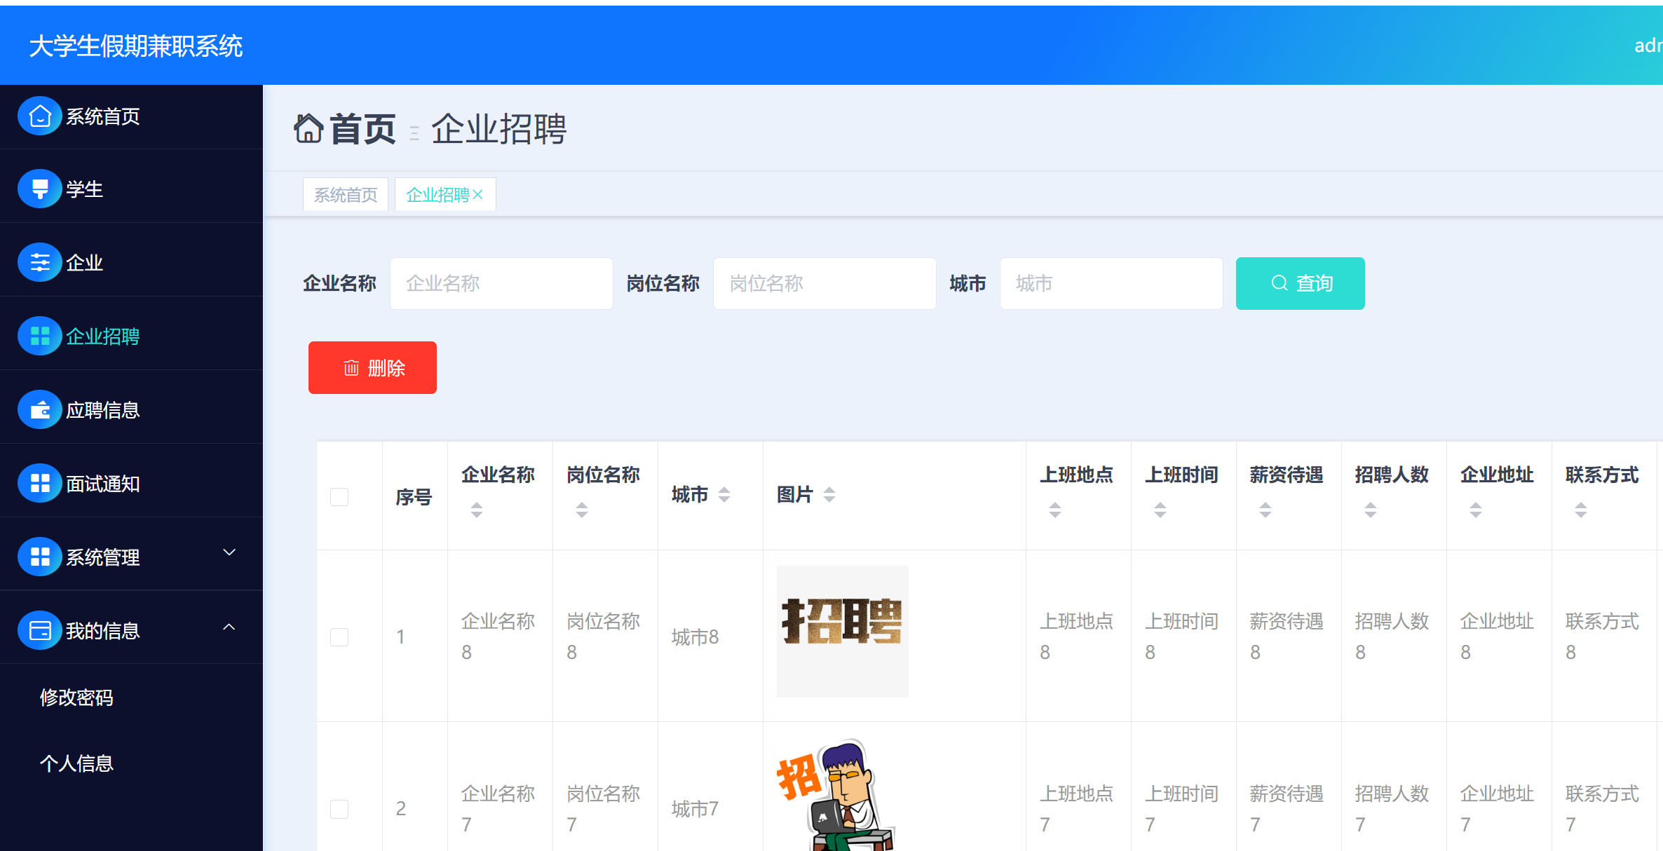Click the 企业 enterprise sidebar icon
The width and height of the screenshot is (1663, 851).
tap(40, 262)
